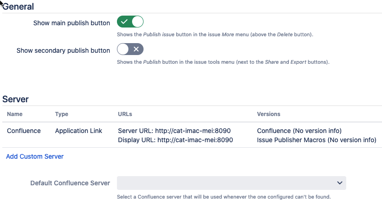
Task: Click the Show secondary publish button label
Action: point(63,50)
